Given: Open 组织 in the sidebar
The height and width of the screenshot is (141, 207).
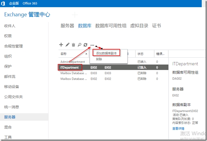Looking at the screenshot, I should pyautogui.click(x=8, y=56).
